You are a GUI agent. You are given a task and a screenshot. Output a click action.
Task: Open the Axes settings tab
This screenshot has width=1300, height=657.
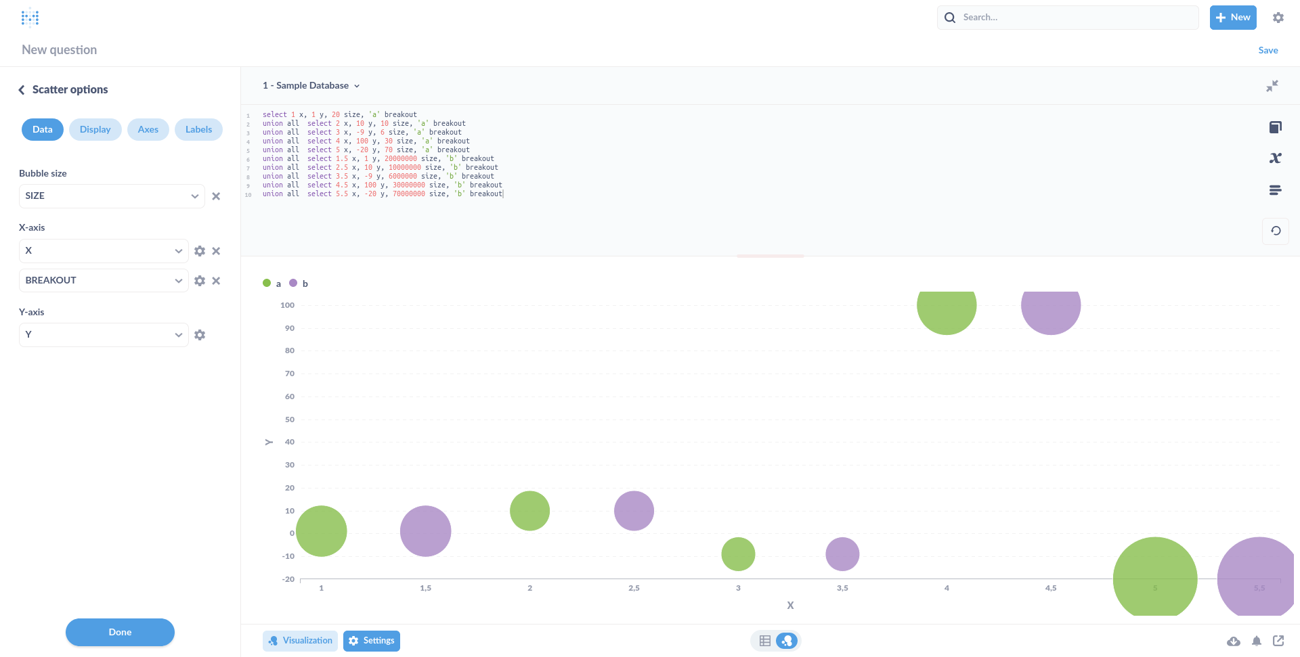148,129
